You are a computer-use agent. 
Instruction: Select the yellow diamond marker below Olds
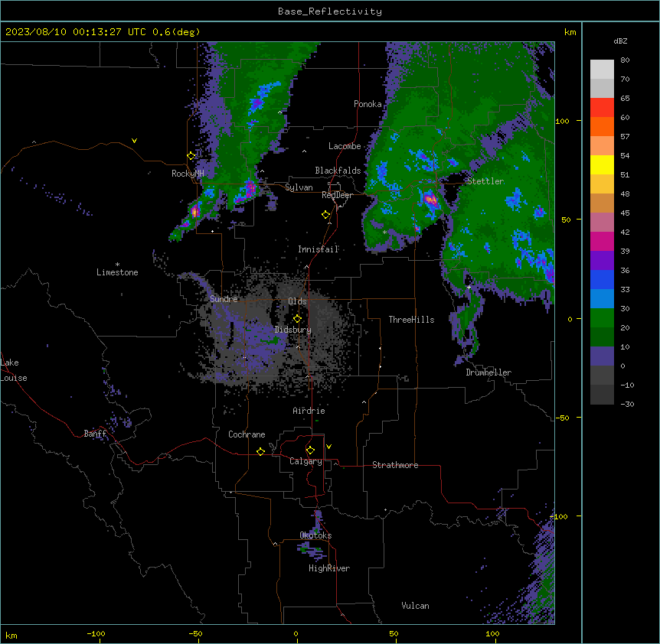click(x=297, y=319)
